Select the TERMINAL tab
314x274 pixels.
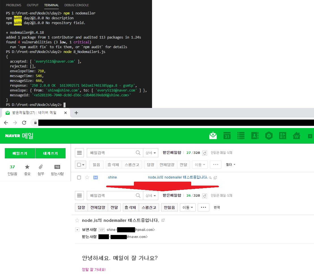51,5
